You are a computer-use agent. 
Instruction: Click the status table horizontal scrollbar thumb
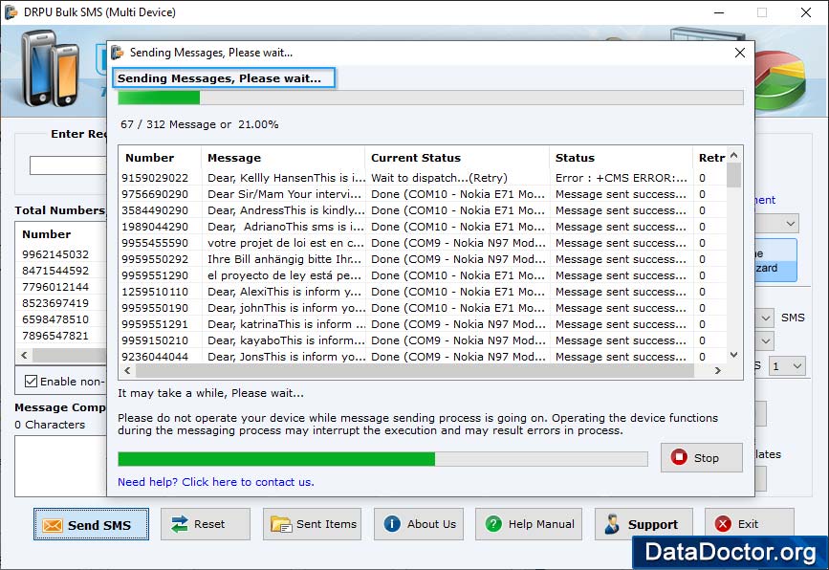click(x=415, y=371)
